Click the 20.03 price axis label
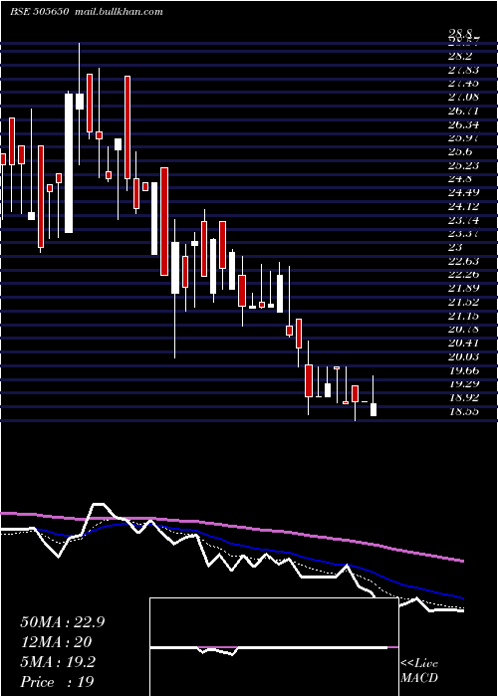498x697 pixels. click(463, 356)
